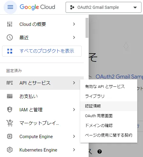Click the project hexagon dots icon
The image size is (143, 157).
tap(72, 7)
